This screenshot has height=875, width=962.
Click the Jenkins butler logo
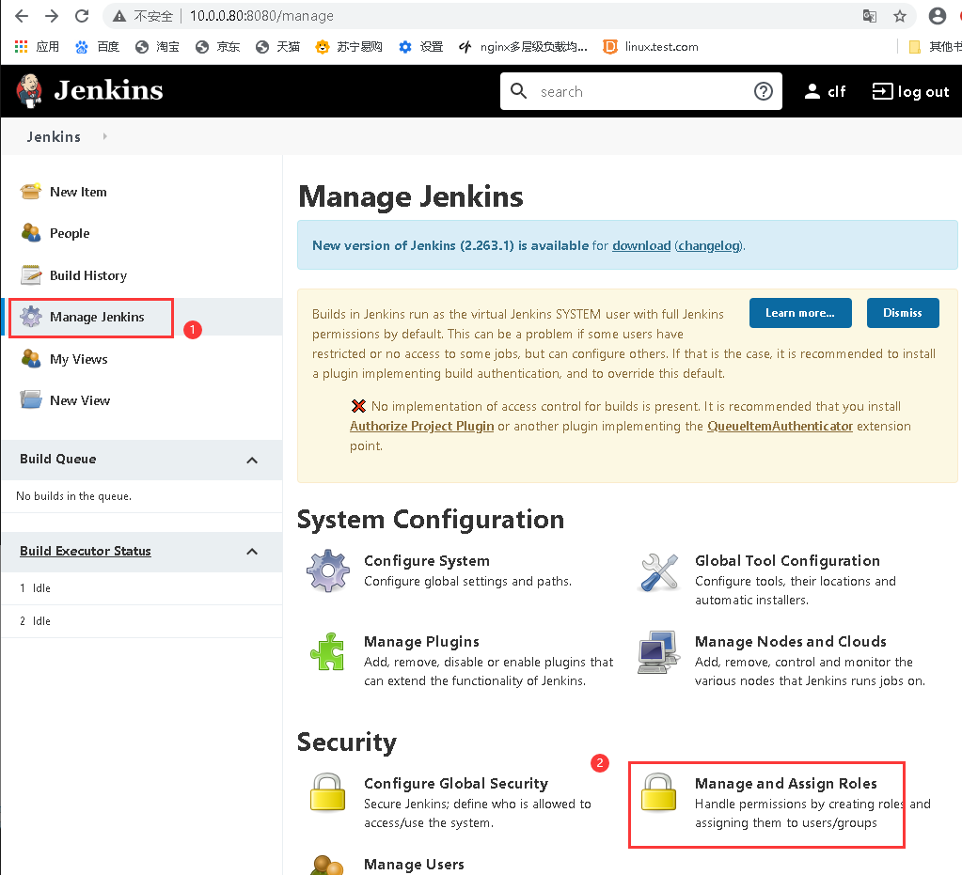tap(29, 91)
